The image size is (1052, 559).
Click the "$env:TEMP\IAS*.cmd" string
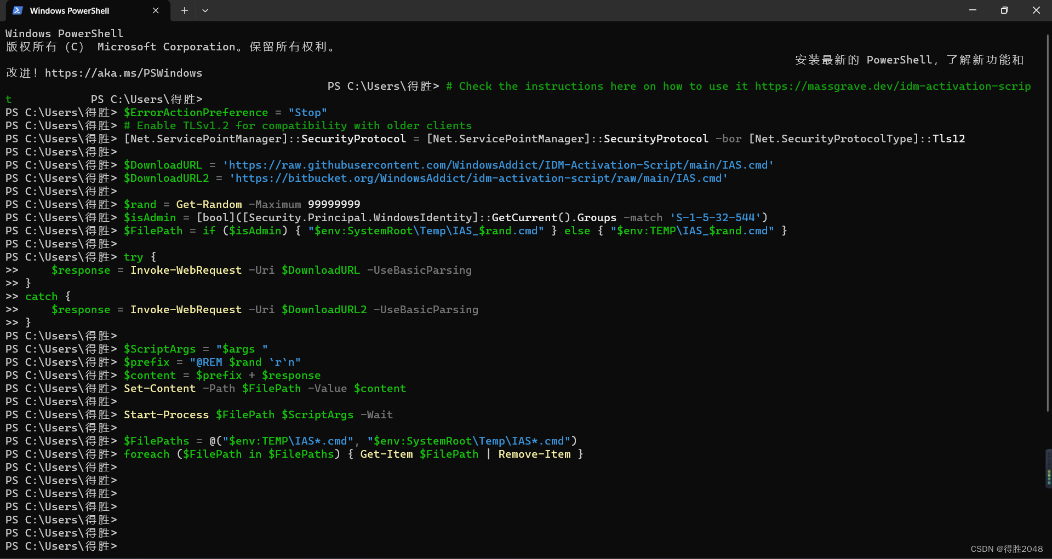coord(288,441)
